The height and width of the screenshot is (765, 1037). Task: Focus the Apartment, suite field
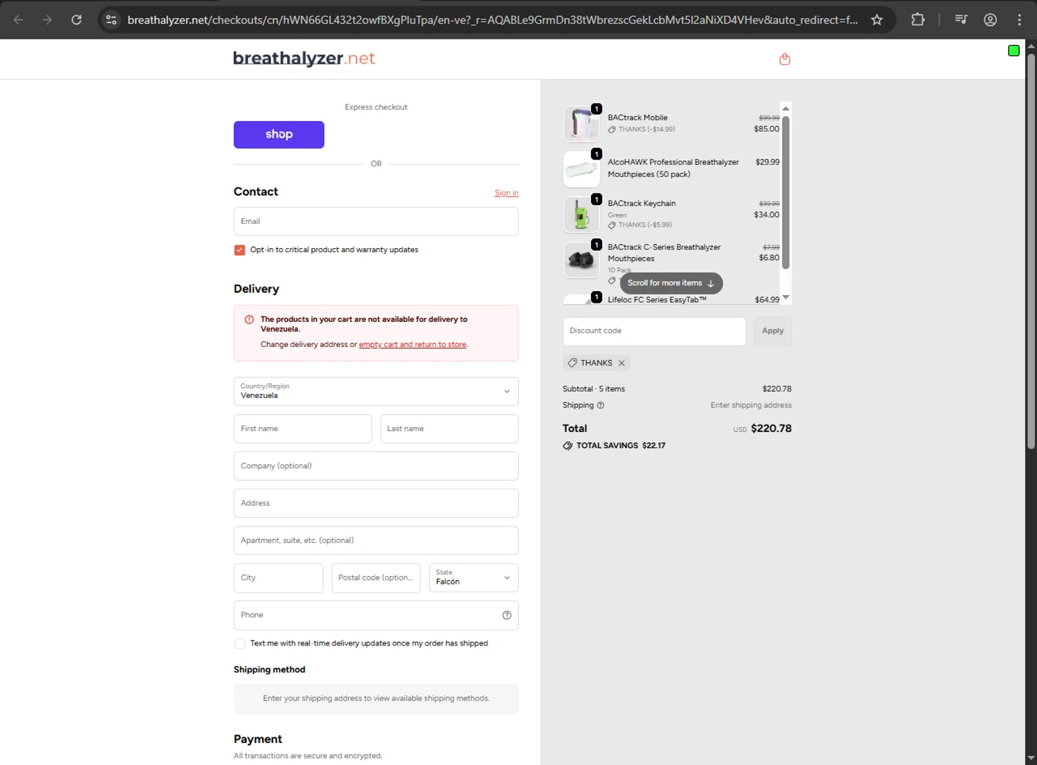pyautogui.click(x=376, y=540)
